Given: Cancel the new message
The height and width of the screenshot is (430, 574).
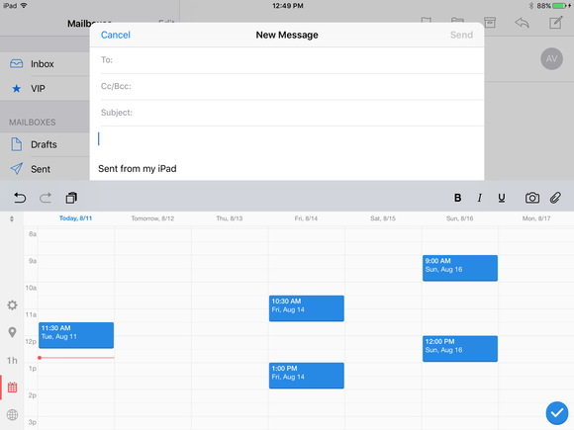Looking at the screenshot, I should [116, 35].
